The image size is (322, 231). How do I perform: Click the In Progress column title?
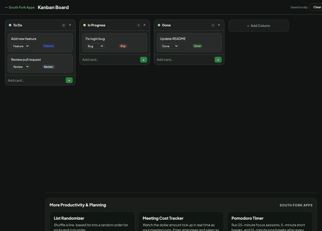point(97,25)
